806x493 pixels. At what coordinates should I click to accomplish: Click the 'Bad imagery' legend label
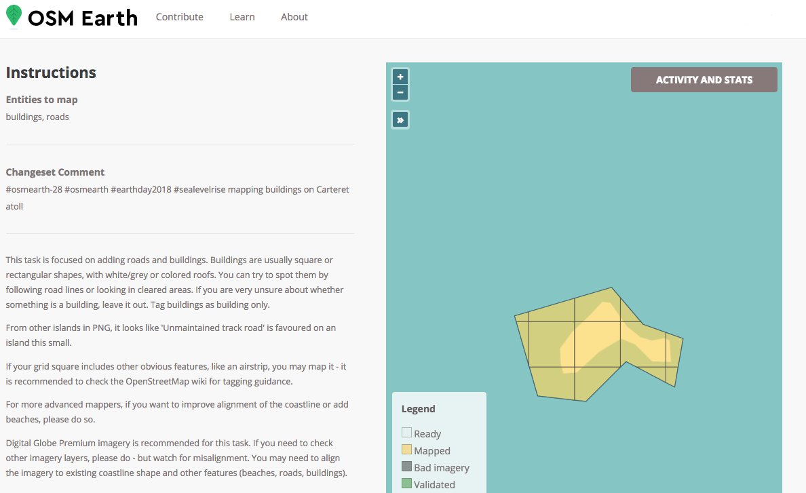coord(442,468)
